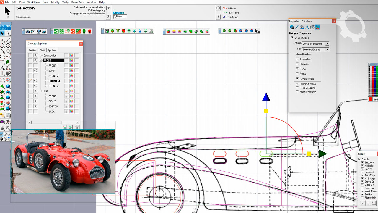
Task: Collapse the FRONT layer group
Action: click(41, 61)
